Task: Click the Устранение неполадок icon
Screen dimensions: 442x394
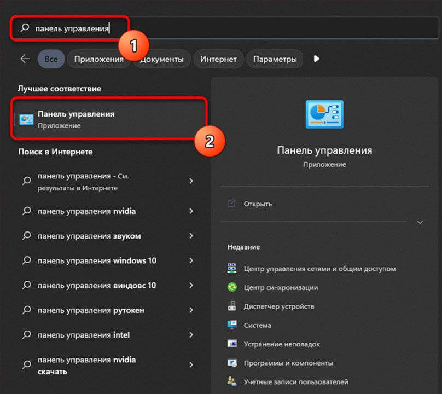Action: [232, 344]
